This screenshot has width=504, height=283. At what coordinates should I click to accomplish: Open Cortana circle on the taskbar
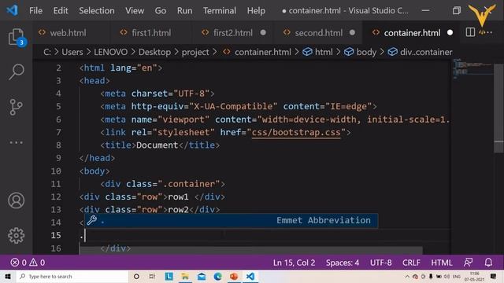coord(136,276)
